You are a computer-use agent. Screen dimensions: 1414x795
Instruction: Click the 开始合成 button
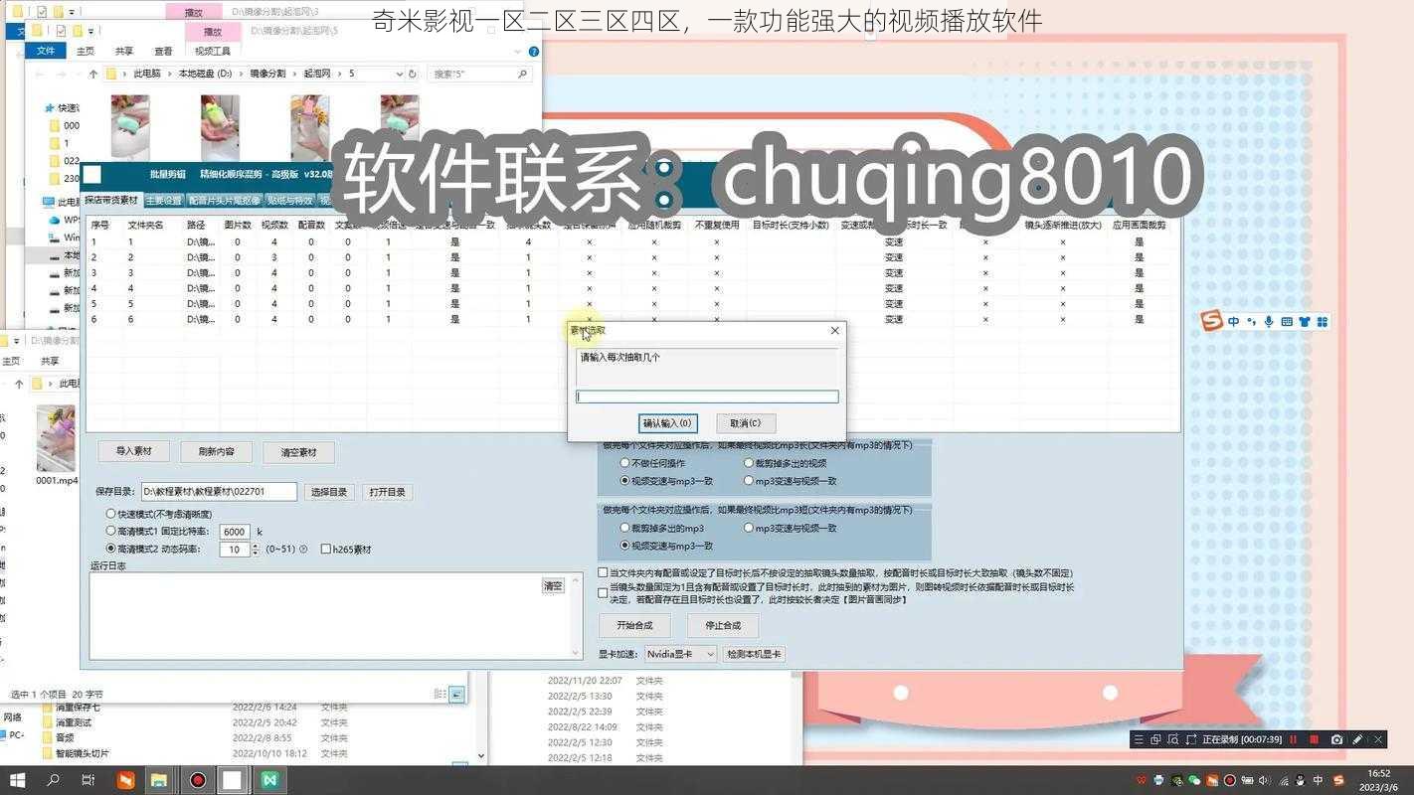(634, 625)
